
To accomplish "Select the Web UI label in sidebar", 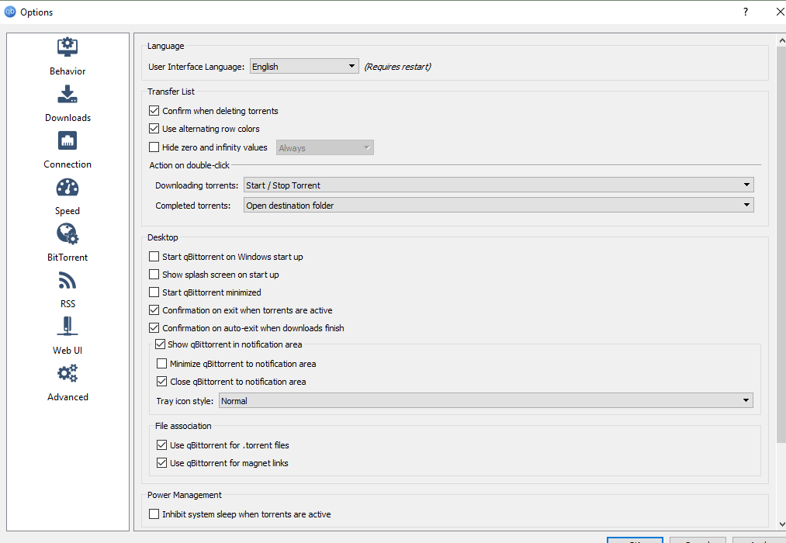I will coord(68,351).
